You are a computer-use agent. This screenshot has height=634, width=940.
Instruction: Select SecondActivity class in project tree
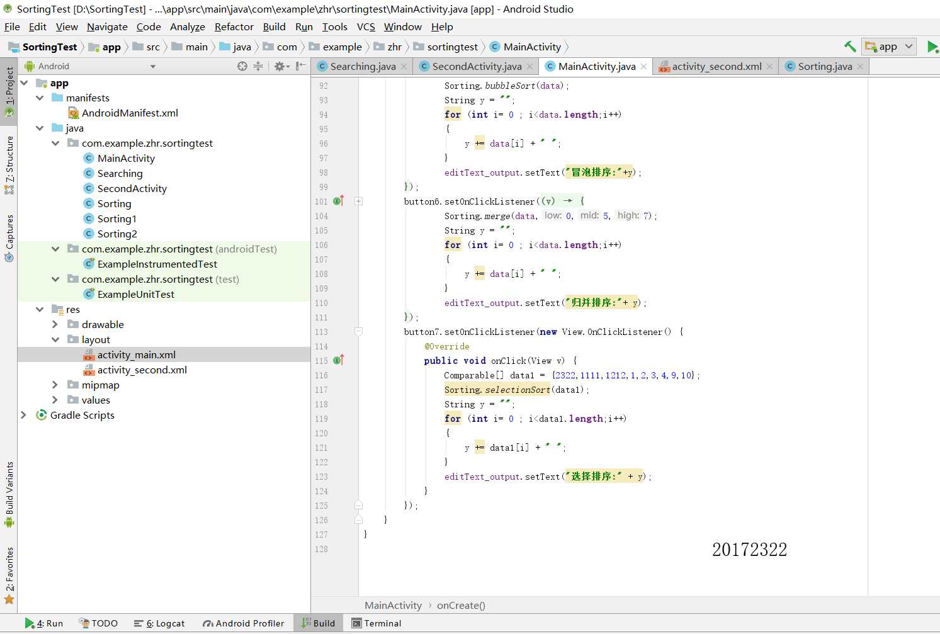125,189
